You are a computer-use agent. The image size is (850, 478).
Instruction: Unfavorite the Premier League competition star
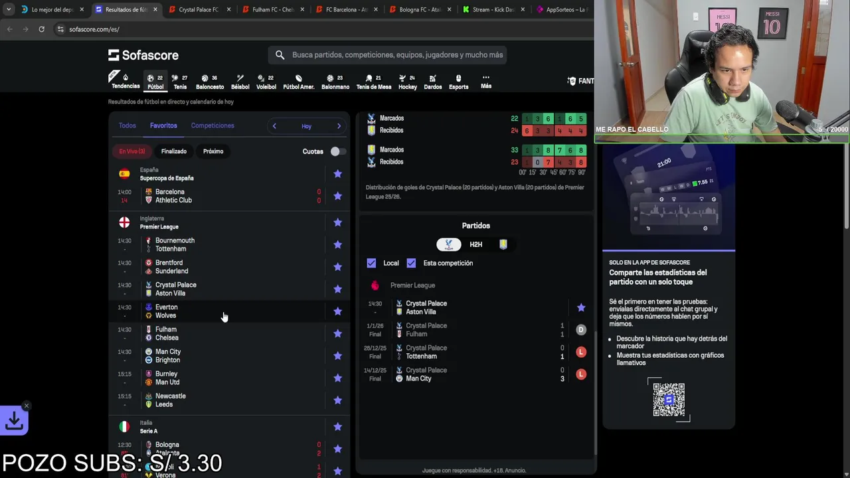(337, 222)
